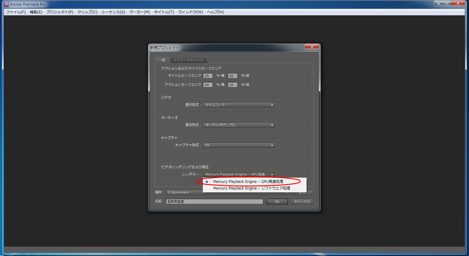Open the ファイル(F) menu
This screenshot has width=469, height=256.
(16, 12)
